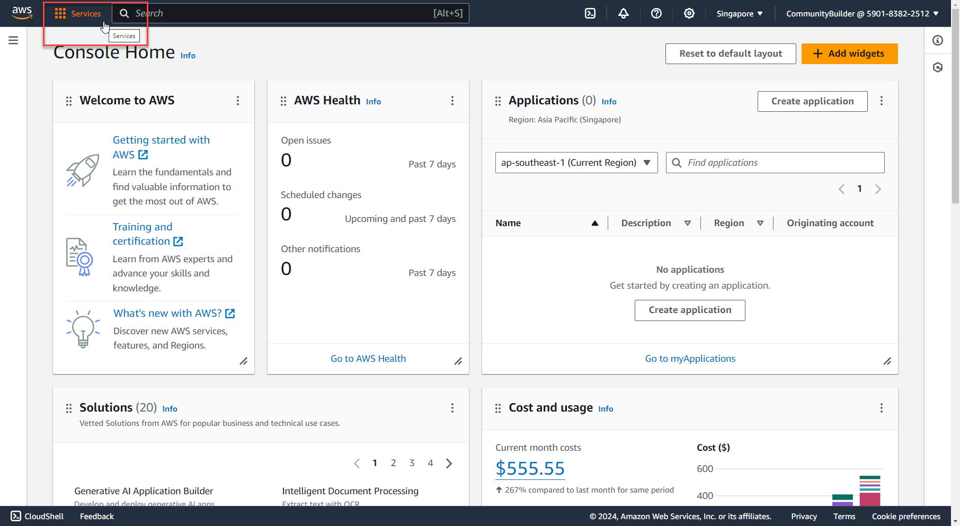Open the Info panel icon on right sidebar
The image size is (960, 526).
(938, 40)
